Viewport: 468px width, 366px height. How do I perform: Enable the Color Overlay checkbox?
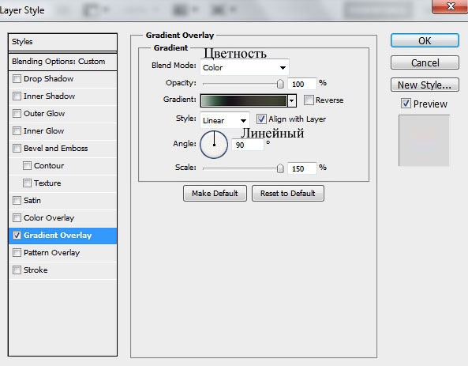(x=17, y=217)
